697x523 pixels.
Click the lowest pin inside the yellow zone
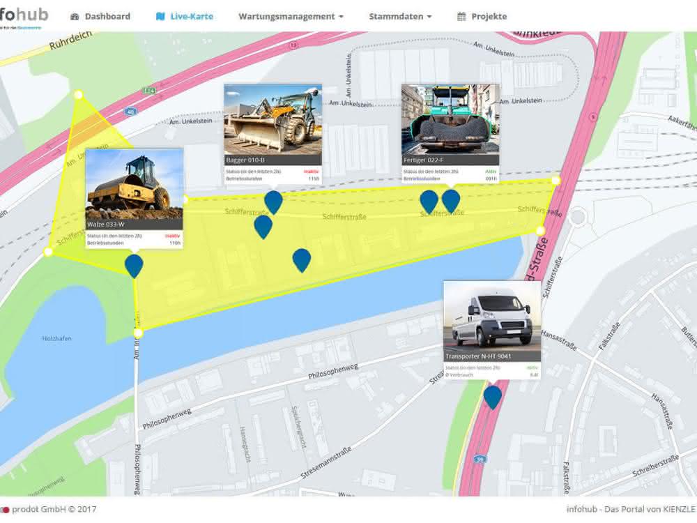[x=302, y=260]
